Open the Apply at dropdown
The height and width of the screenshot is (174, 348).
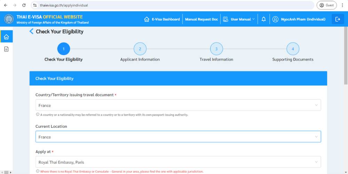[x=178, y=162]
